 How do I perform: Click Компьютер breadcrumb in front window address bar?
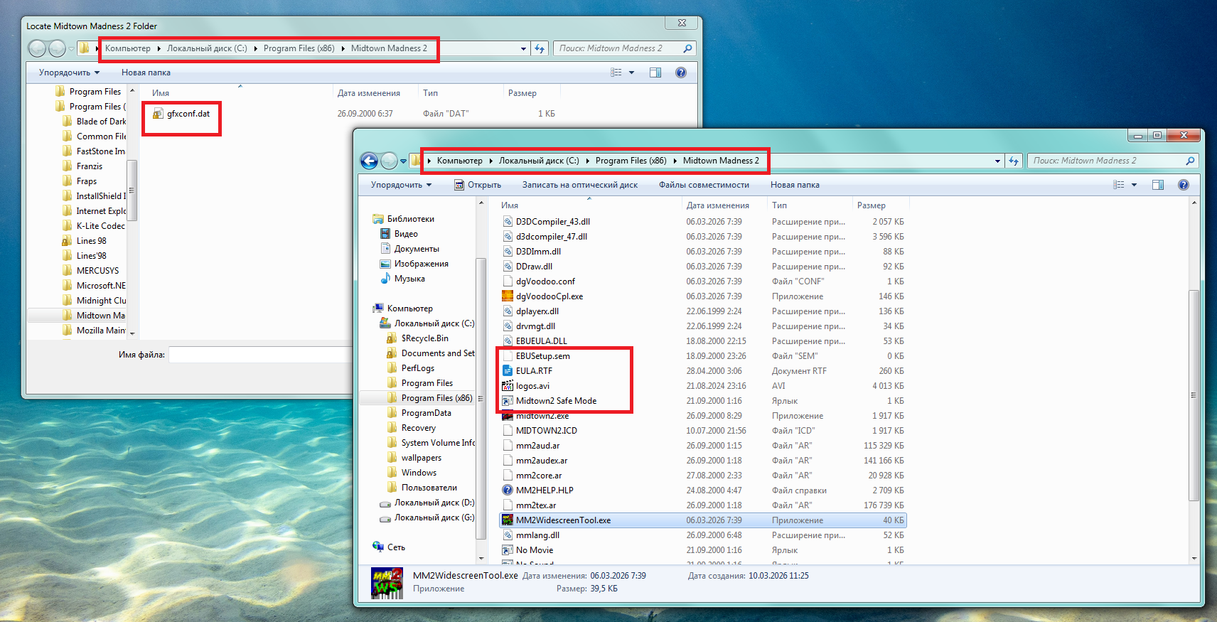coord(459,161)
